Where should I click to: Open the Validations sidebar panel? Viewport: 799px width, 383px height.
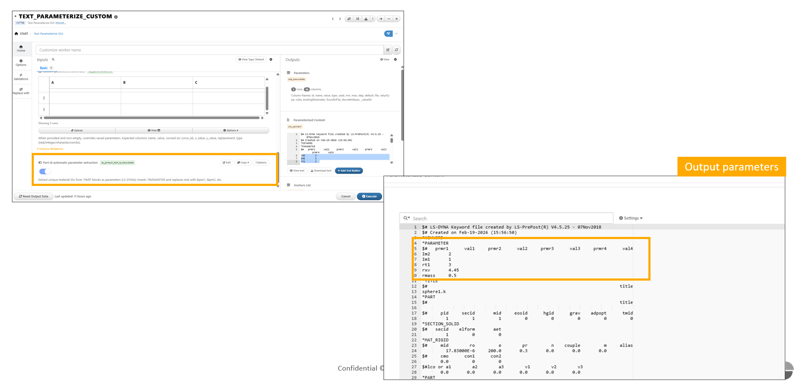click(21, 77)
